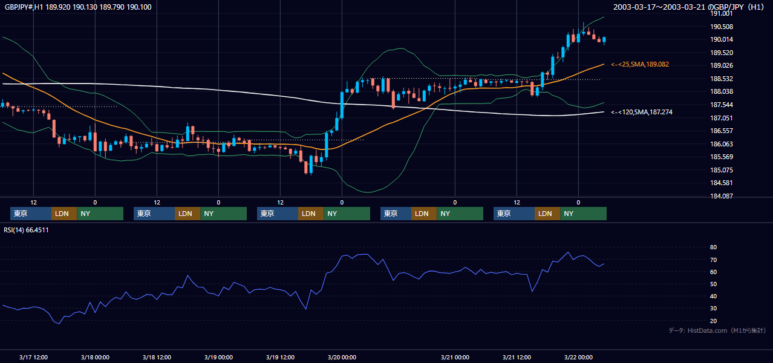Select the RSI scale value 30
The width and height of the screenshot is (773, 363).
point(714,308)
